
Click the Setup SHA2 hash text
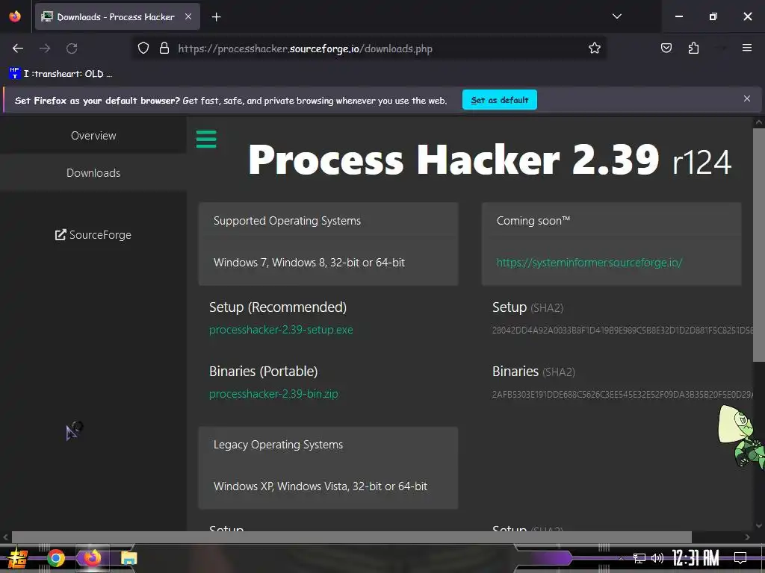tap(622, 331)
